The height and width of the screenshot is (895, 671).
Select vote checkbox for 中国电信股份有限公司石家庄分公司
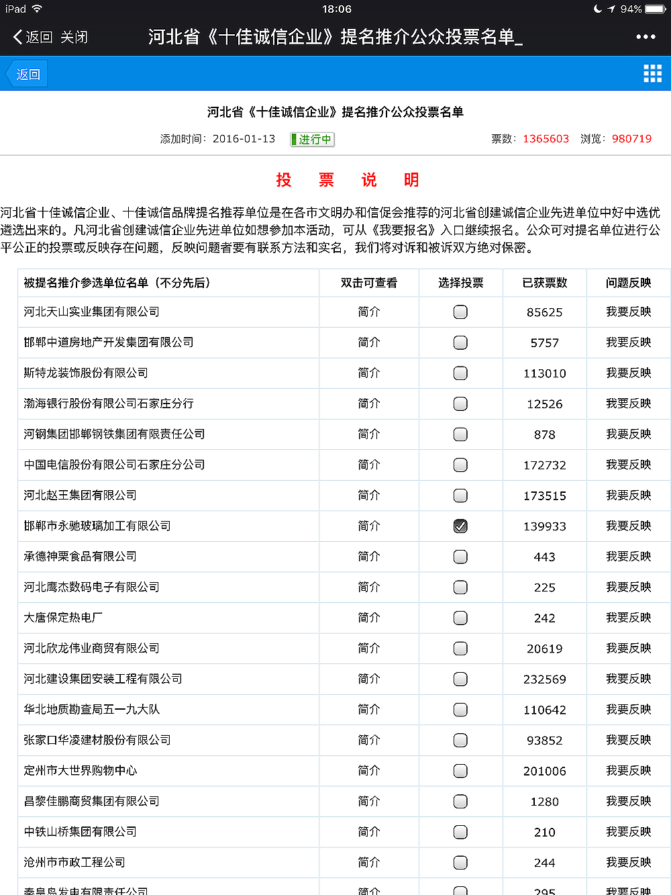point(460,465)
